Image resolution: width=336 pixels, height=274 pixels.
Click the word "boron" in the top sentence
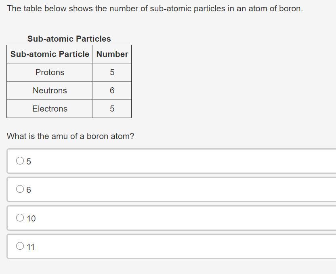(x=290, y=8)
